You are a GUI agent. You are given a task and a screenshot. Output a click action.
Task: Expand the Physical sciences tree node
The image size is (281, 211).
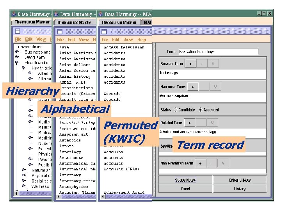click(24, 175)
